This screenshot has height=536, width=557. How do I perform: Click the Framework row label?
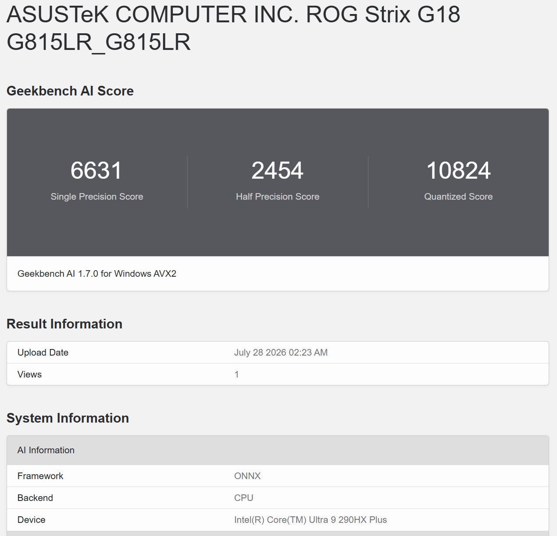pyautogui.click(x=40, y=476)
